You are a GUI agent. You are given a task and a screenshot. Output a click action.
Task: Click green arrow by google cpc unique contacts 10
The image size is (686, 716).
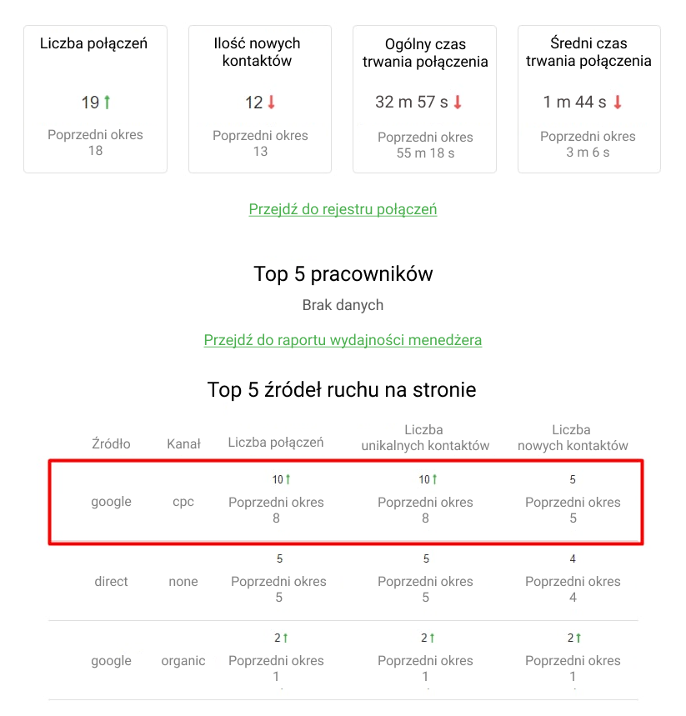point(435,479)
